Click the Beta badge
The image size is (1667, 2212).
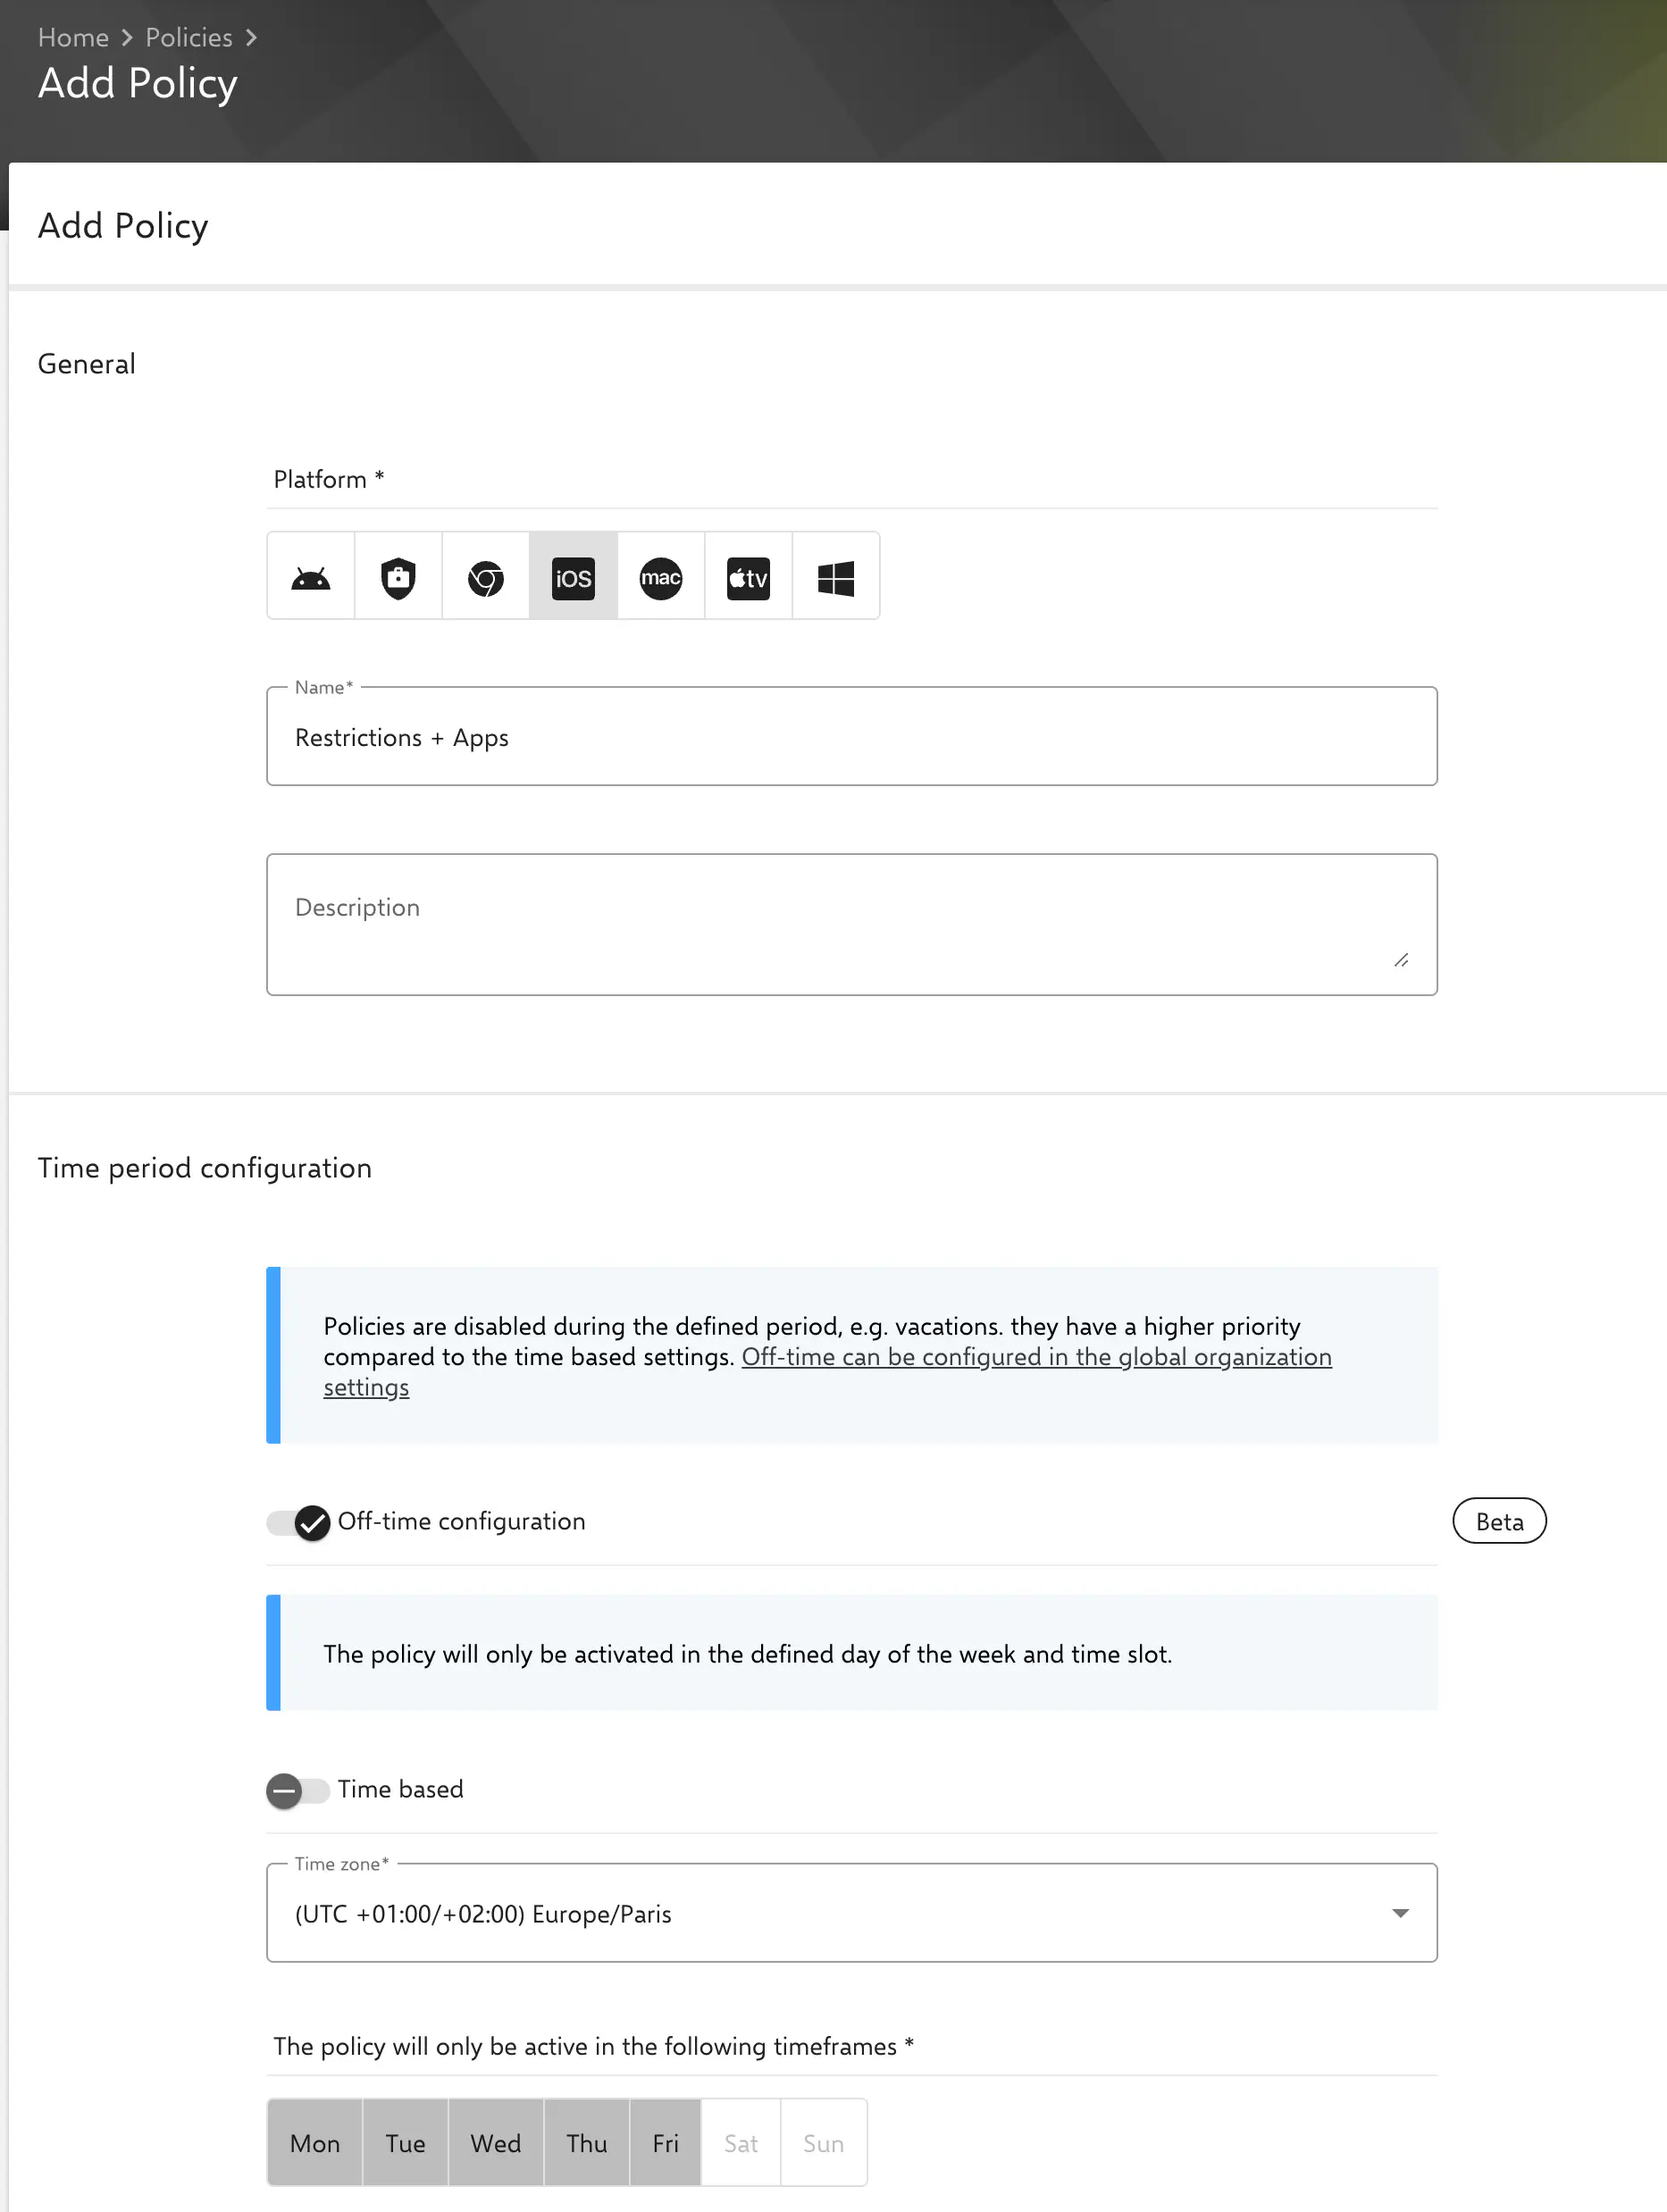coord(1499,1521)
